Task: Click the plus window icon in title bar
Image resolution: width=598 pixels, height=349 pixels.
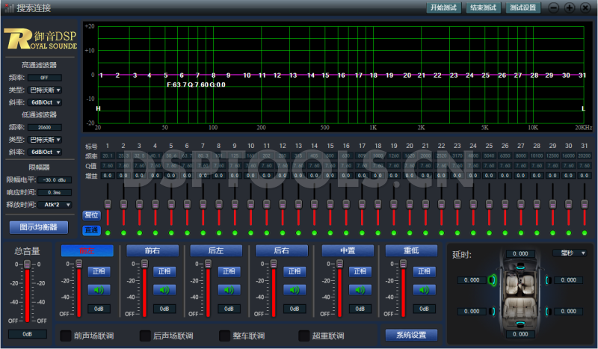Action: coord(570,7)
